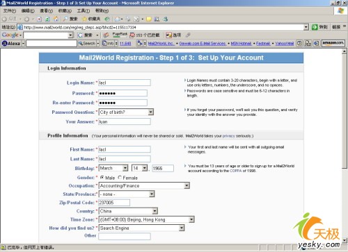Click the Yahoo! Mail link
348x252 pixels.
(x=285, y=43)
